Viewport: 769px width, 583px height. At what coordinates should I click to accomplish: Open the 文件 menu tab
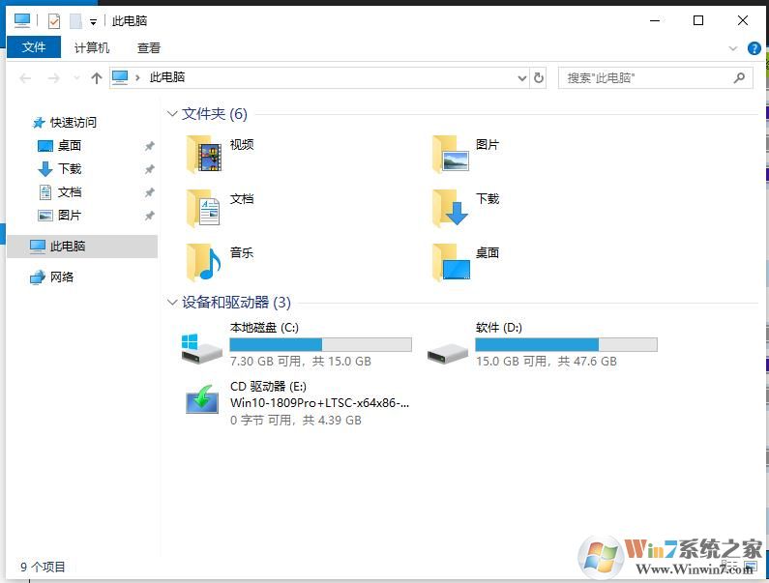[34, 47]
